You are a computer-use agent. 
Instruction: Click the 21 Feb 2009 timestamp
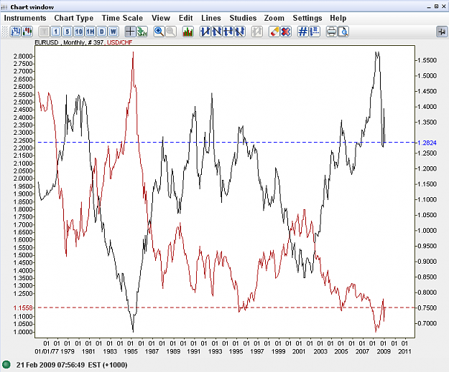[72, 365]
